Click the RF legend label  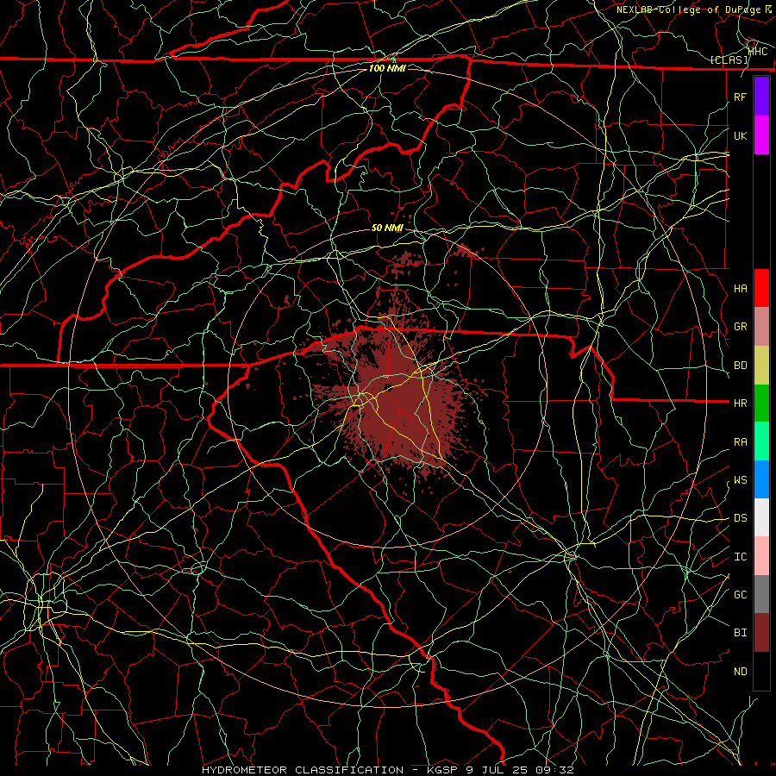741,97
